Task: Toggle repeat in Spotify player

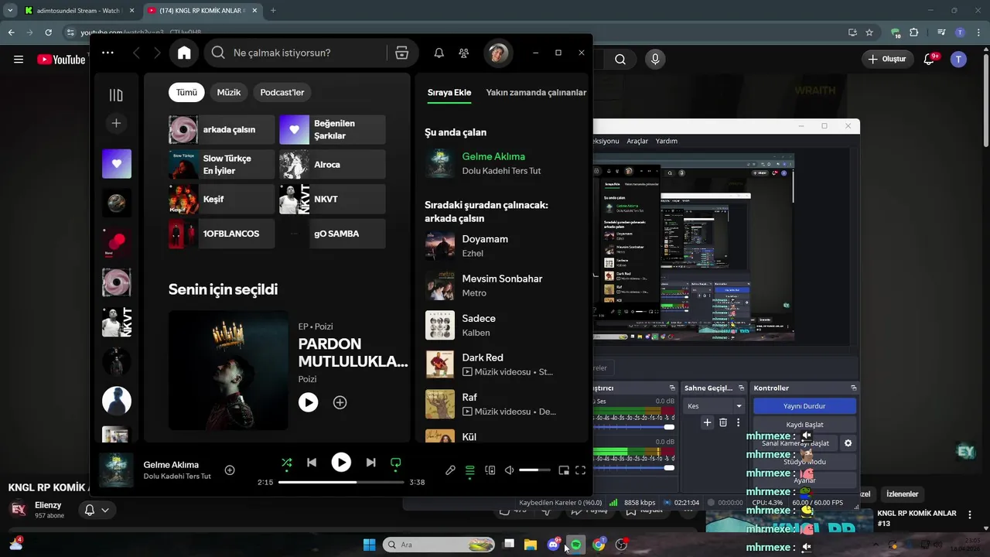Action: (395, 463)
